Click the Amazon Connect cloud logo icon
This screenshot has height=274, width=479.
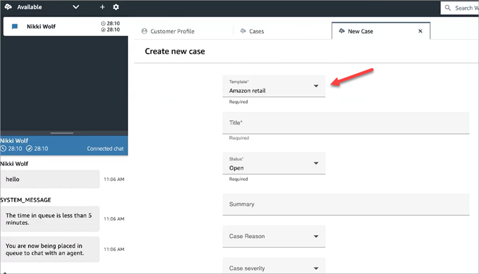8,7
